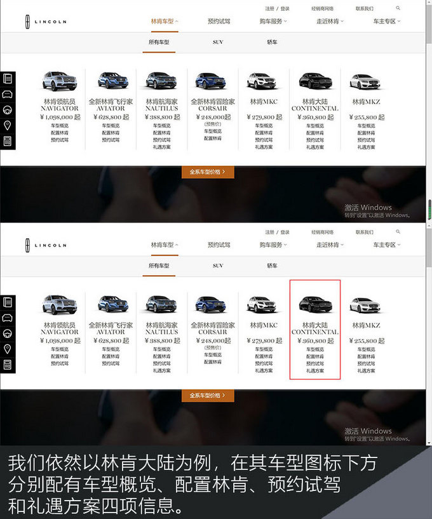This screenshot has width=432, height=519.
Task: Click the 全系车型价格 button in the lower page copy
Action: pyautogui.click(x=208, y=395)
